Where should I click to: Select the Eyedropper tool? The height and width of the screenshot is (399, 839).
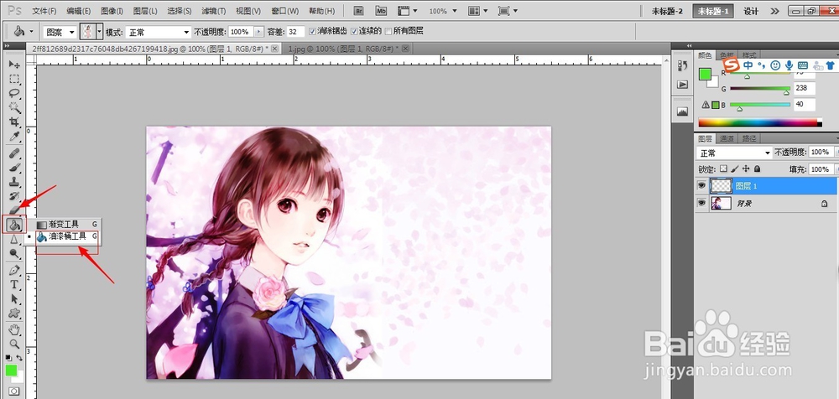pos(14,137)
